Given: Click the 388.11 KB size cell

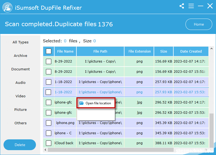Looking at the screenshot, I should pos(164,143).
